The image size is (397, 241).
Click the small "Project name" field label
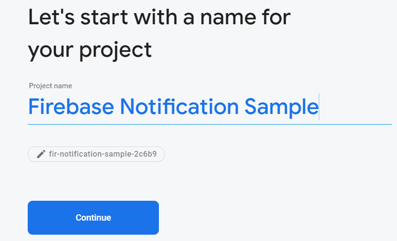click(x=50, y=86)
